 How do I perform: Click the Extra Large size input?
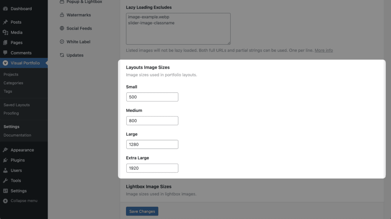coord(152,168)
